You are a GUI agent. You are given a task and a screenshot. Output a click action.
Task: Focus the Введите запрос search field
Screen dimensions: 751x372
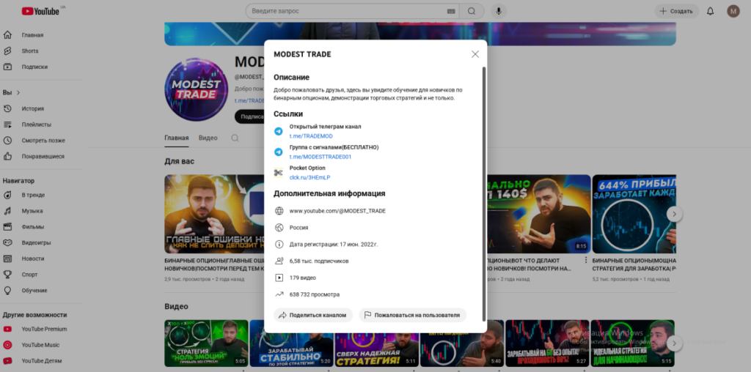[x=348, y=11]
